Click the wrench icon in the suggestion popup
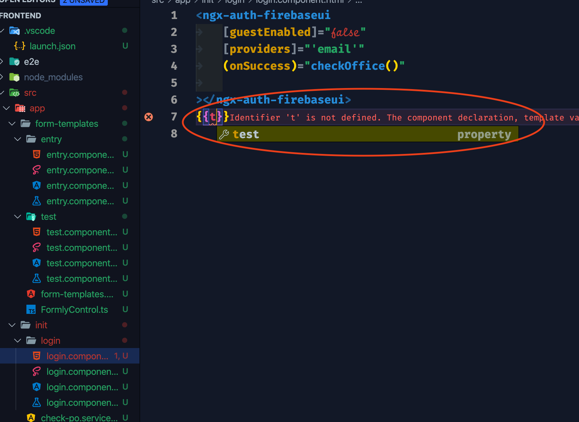 (224, 134)
